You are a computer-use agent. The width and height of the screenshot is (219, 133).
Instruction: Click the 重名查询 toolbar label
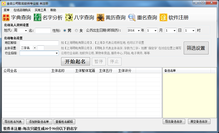pyautogui.click(x=147, y=17)
